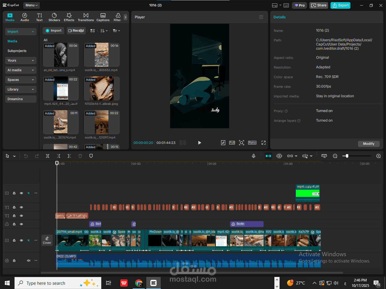Open the Ratio option in the player
This screenshot has width=386, height=289.
click(252, 143)
